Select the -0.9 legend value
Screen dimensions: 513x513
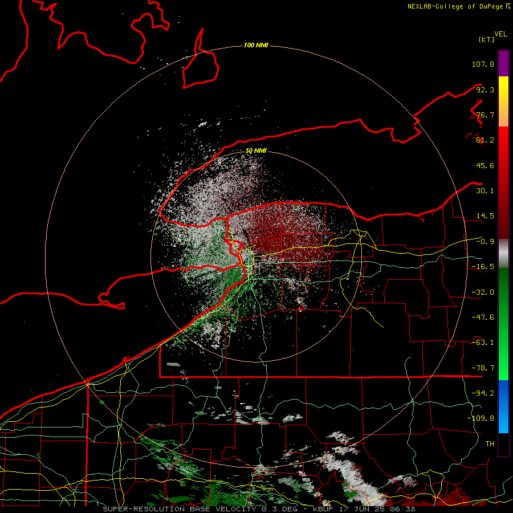485,242
